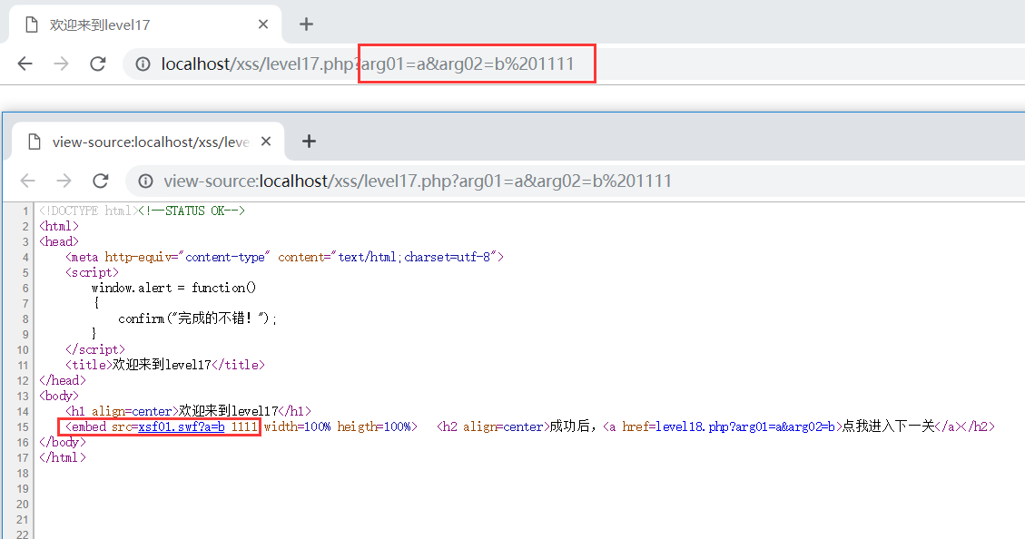Click the DOCTYPE html text on line 1

coord(89,211)
